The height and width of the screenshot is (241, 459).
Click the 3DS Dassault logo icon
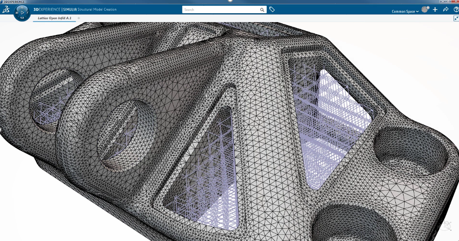[x=6, y=10]
